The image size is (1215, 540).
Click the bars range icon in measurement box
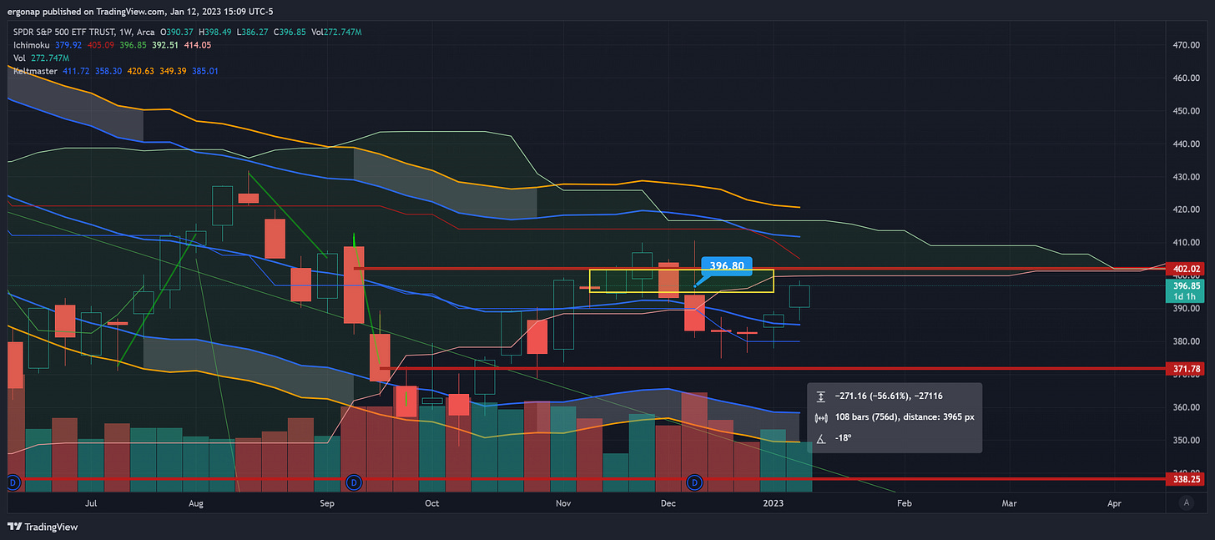tap(821, 417)
